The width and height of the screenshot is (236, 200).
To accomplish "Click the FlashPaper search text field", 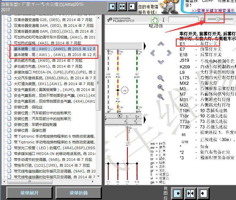I will coord(183,19).
